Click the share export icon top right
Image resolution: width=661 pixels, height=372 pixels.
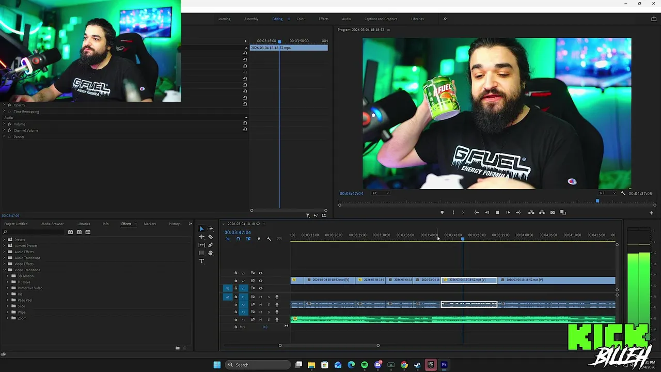click(x=654, y=19)
